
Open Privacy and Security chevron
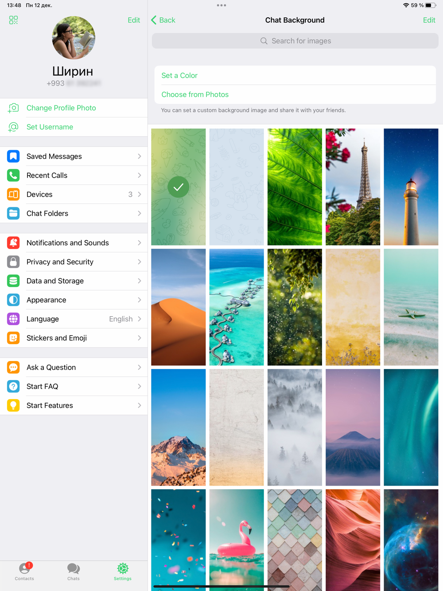tap(140, 262)
